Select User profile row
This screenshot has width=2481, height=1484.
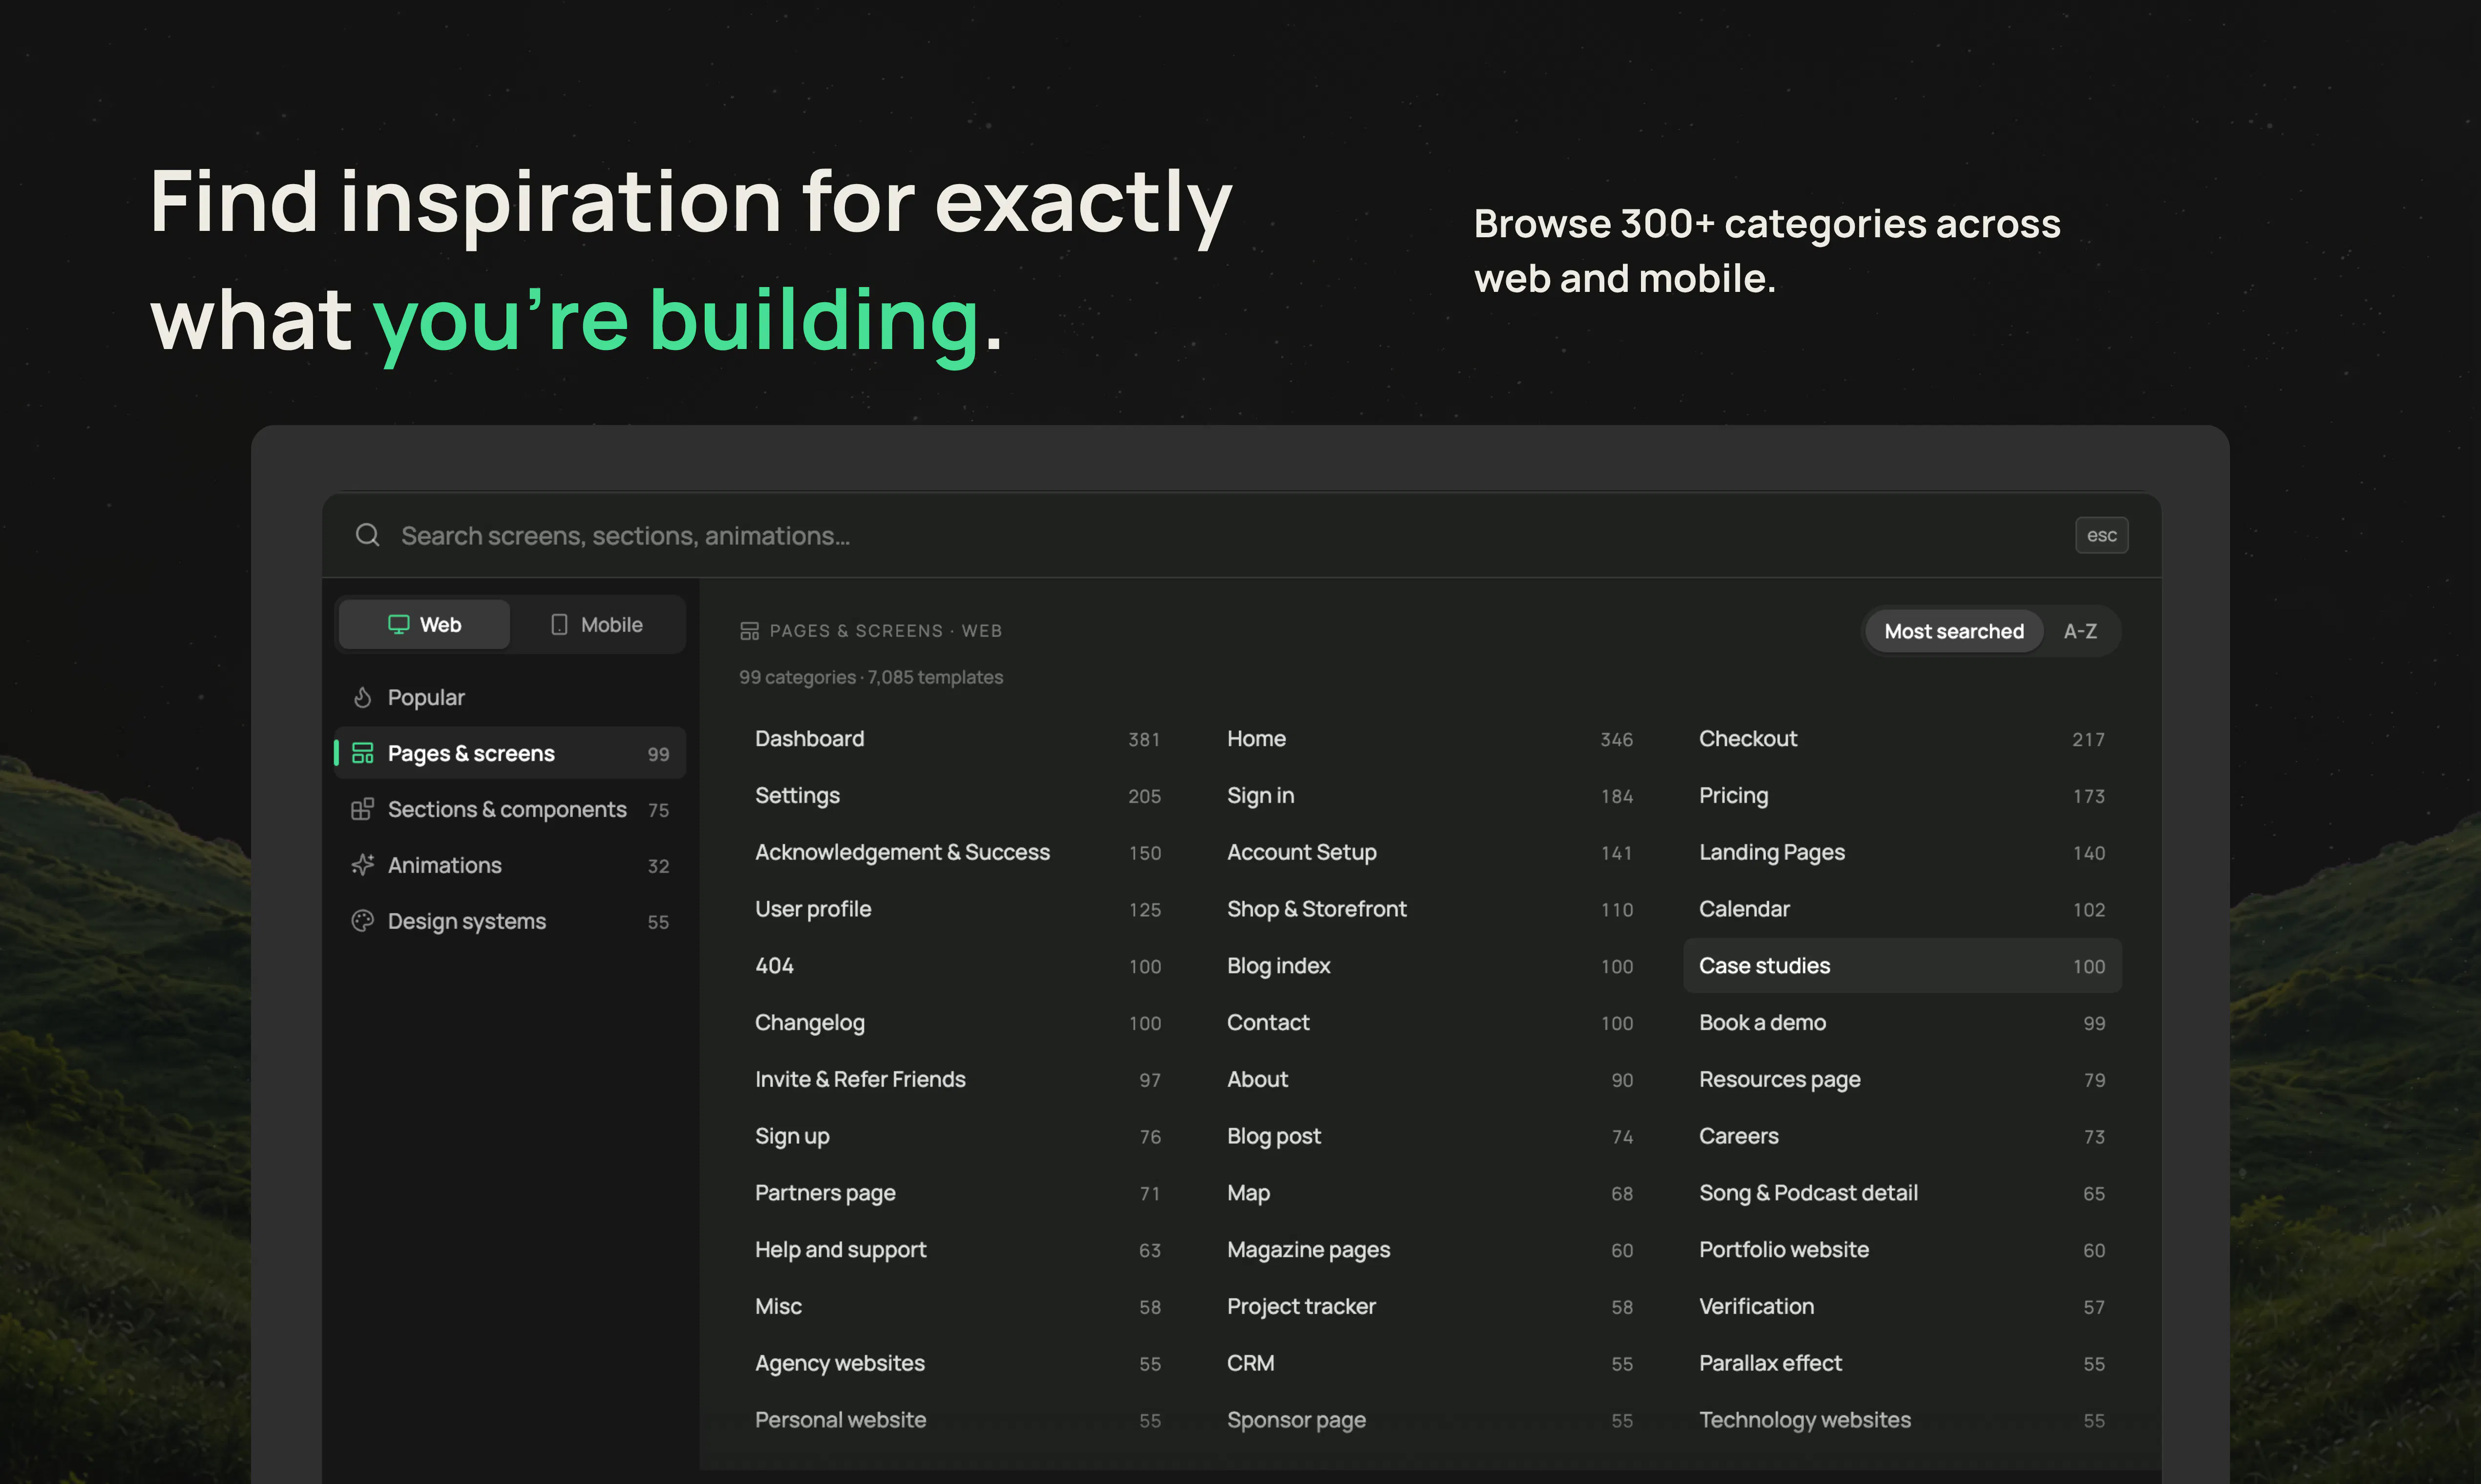click(958, 909)
